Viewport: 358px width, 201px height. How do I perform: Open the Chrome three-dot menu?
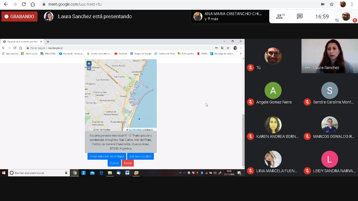(x=352, y=4)
